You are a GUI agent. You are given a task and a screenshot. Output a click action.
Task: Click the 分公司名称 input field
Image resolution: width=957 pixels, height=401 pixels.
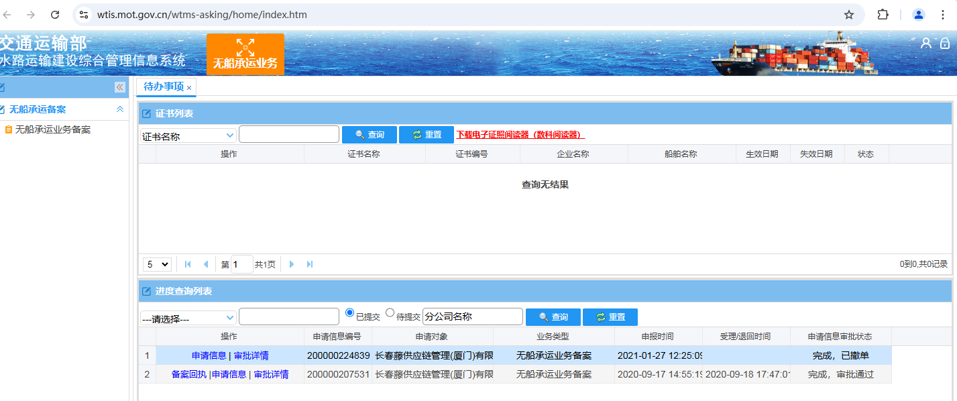(472, 317)
